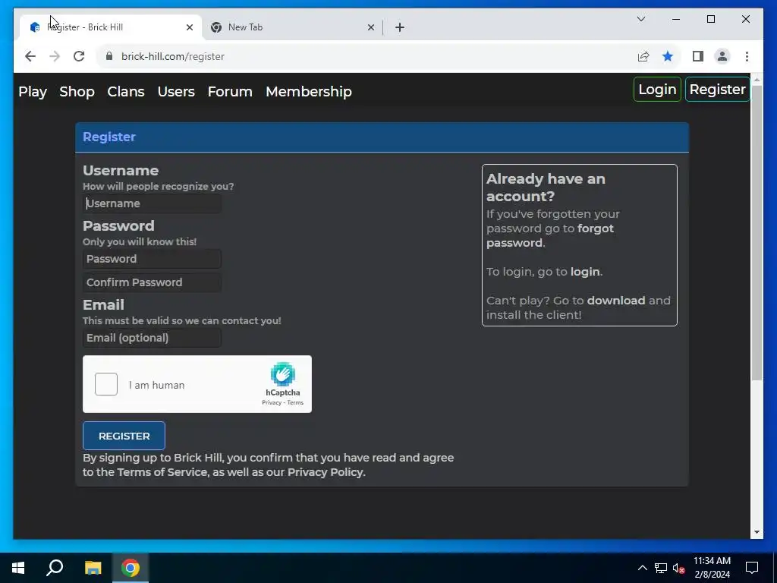The image size is (777, 583).
Task: Open Windows taskbar search
Action: 55,568
